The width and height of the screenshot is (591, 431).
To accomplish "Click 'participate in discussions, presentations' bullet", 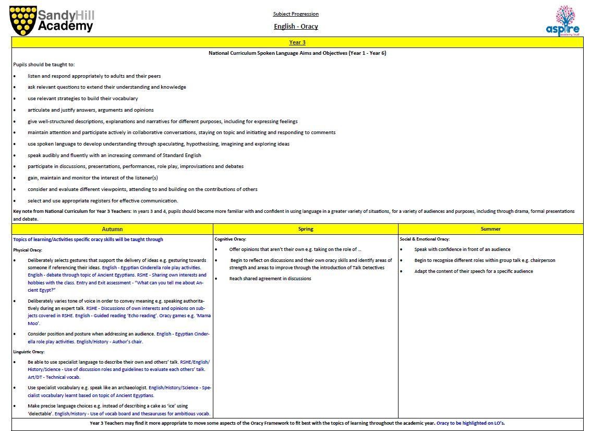I will (x=135, y=166).
